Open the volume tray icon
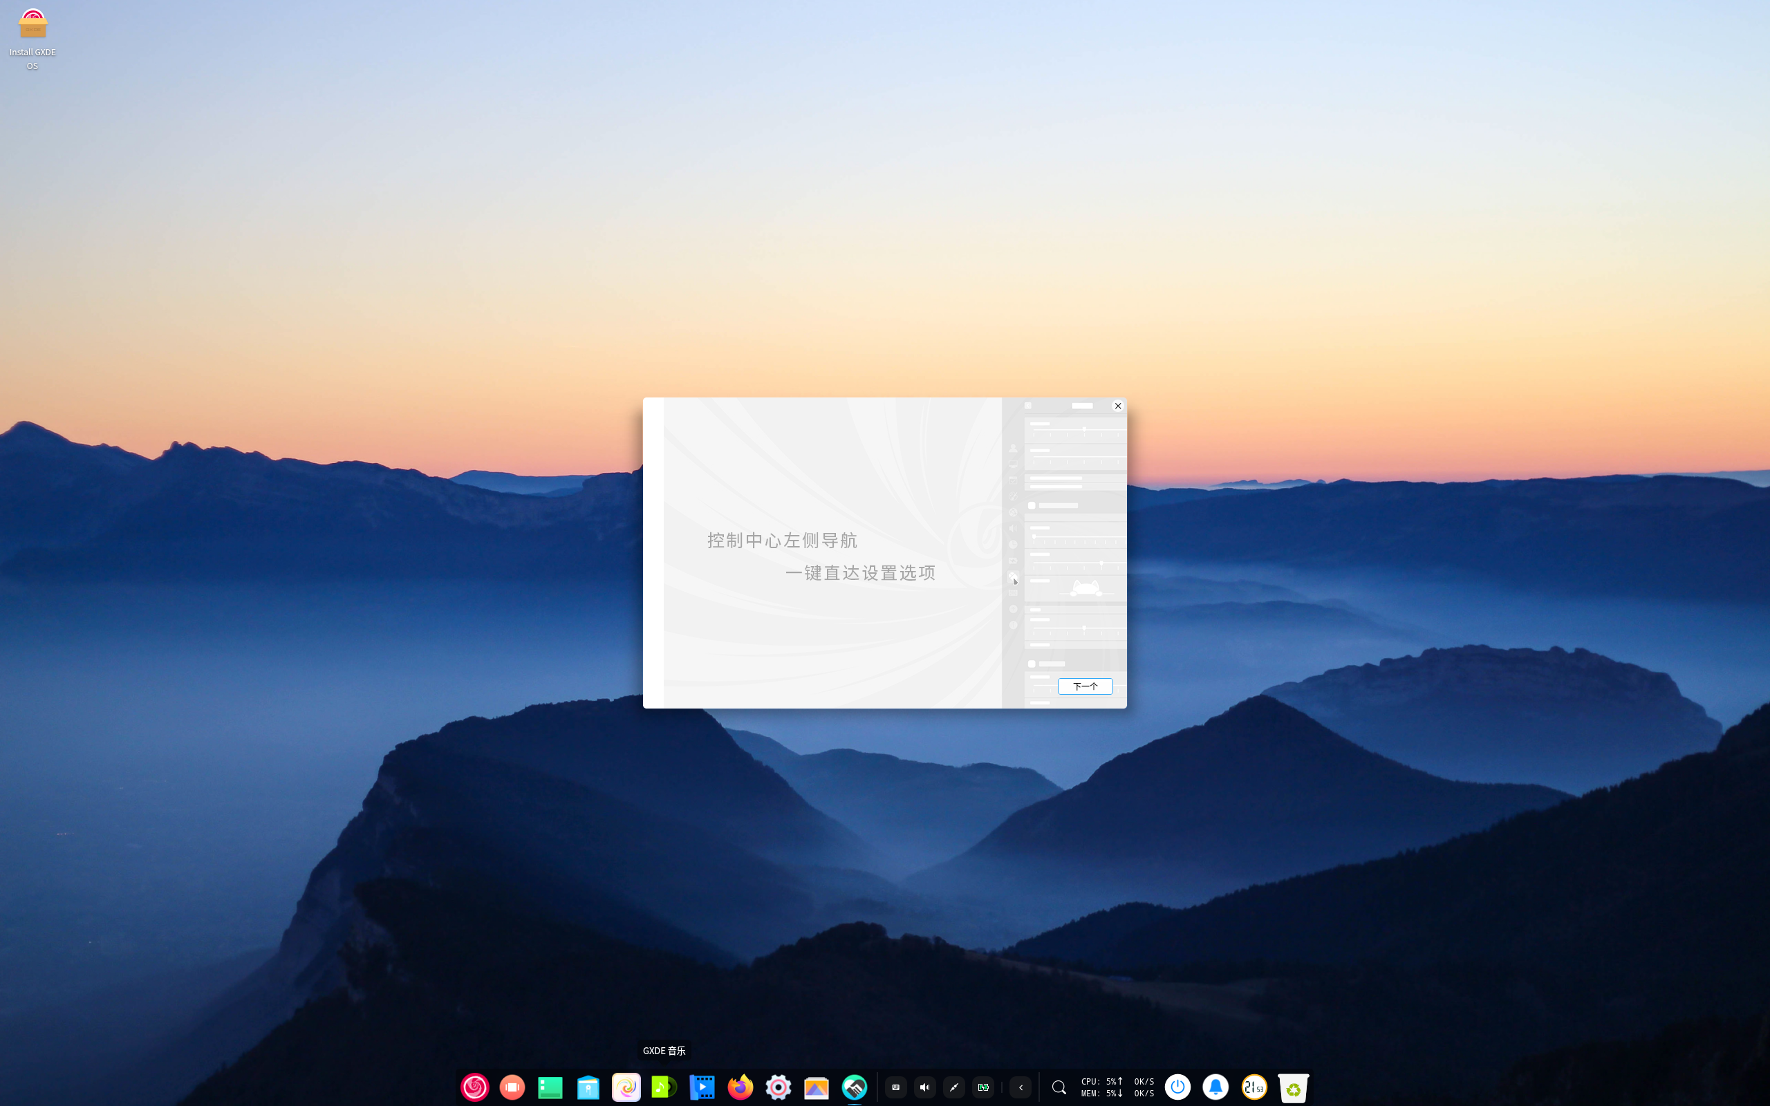The width and height of the screenshot is (1770, 1106). (x=924, y=1087)
